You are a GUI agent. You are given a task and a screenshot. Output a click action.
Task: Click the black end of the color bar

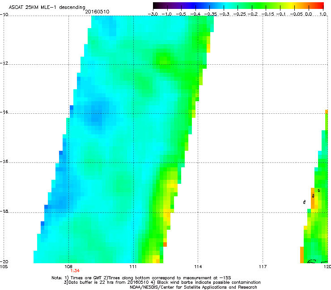tap(155, 6)
